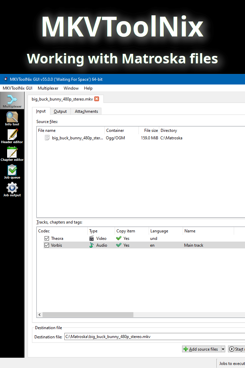Click the Start multiplexing button

[236, 349]
